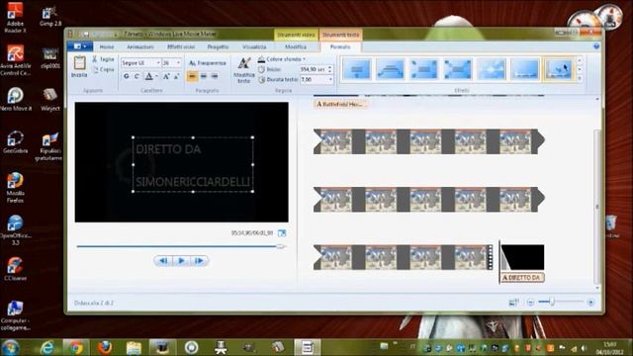Select the Battlefield caption on the timeline

(340, 104)
